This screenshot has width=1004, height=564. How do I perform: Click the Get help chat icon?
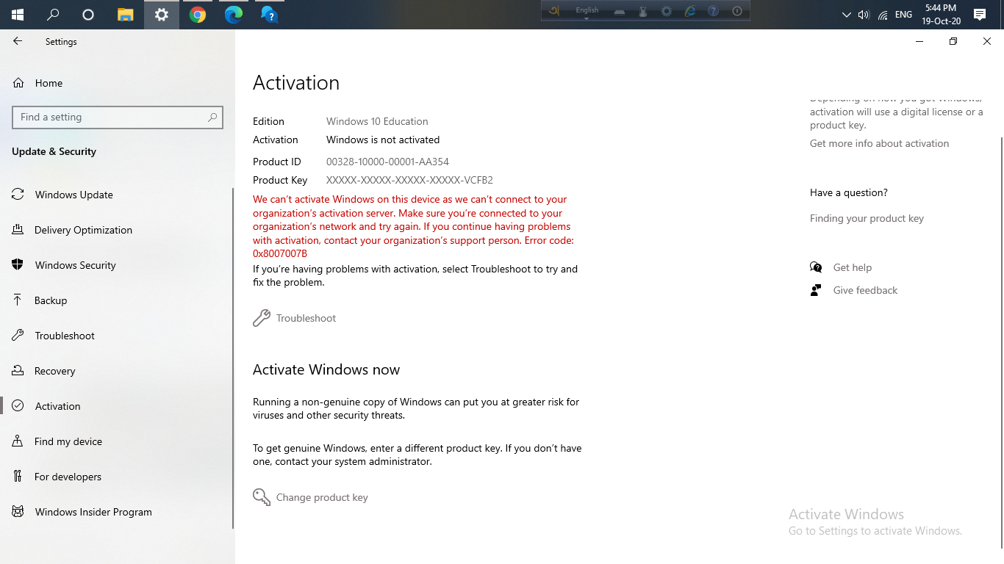816,267
